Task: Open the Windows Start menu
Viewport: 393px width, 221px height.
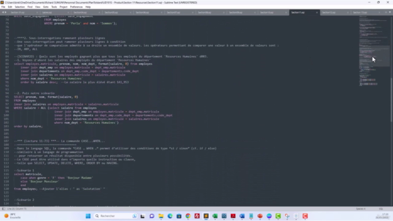Action: point(88,216)
